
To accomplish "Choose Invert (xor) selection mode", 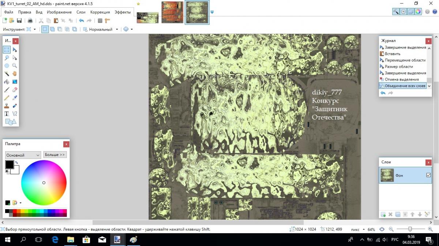I will (74, 29).
